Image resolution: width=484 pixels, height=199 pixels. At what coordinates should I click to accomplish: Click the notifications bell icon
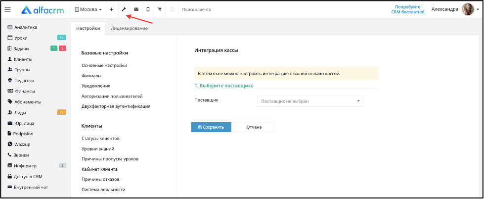coord(172,9)
